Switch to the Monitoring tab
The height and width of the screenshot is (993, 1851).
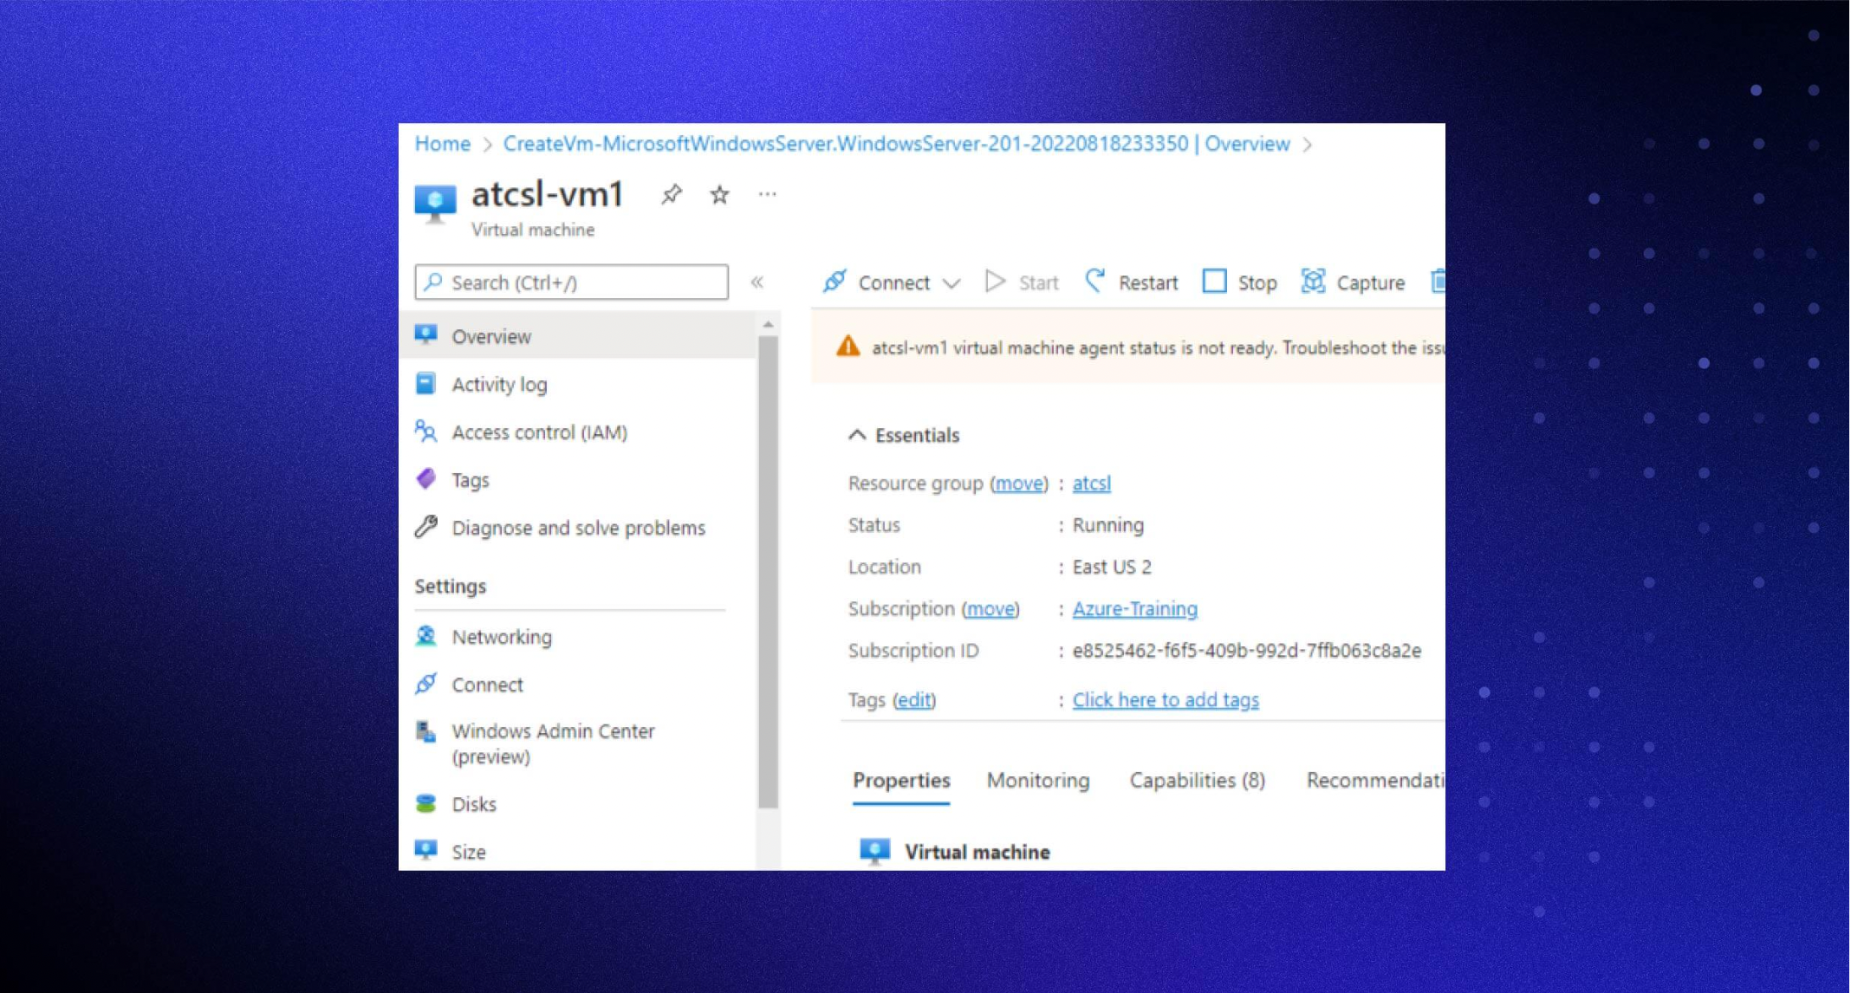pyautogui.click(x=1038, y=780)
